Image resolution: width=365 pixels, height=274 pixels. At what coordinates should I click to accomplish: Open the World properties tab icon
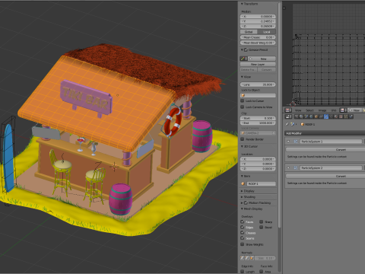tap(311, 116)
